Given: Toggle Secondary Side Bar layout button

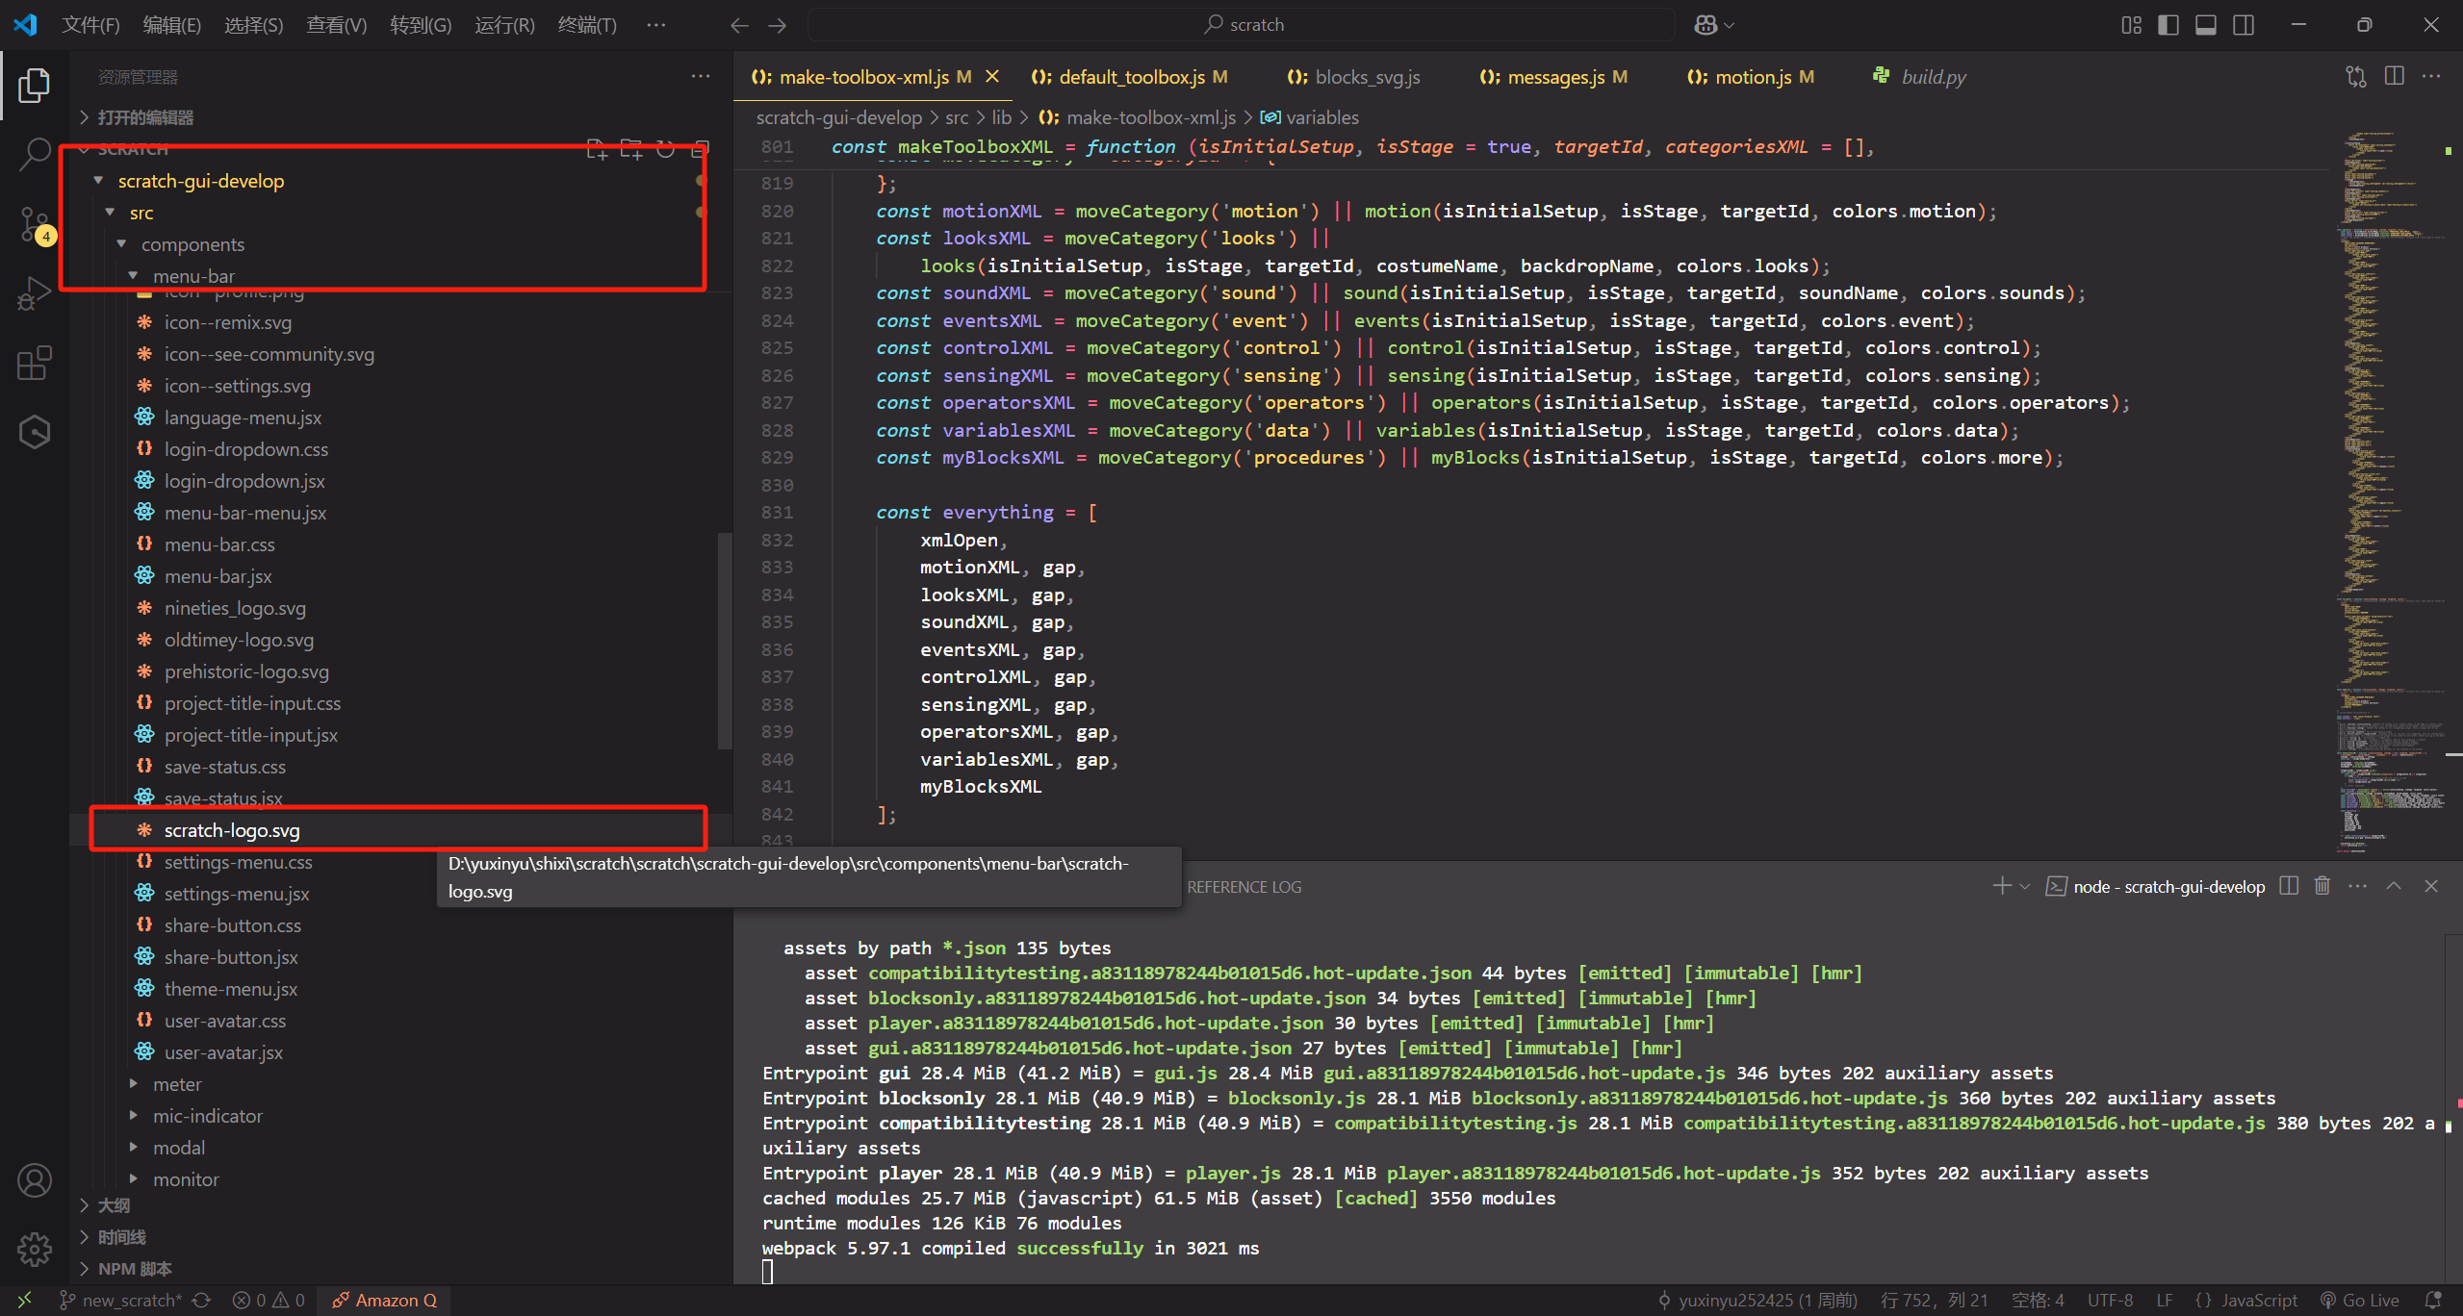Looking at the screenshot, I should coord(2244,25).
